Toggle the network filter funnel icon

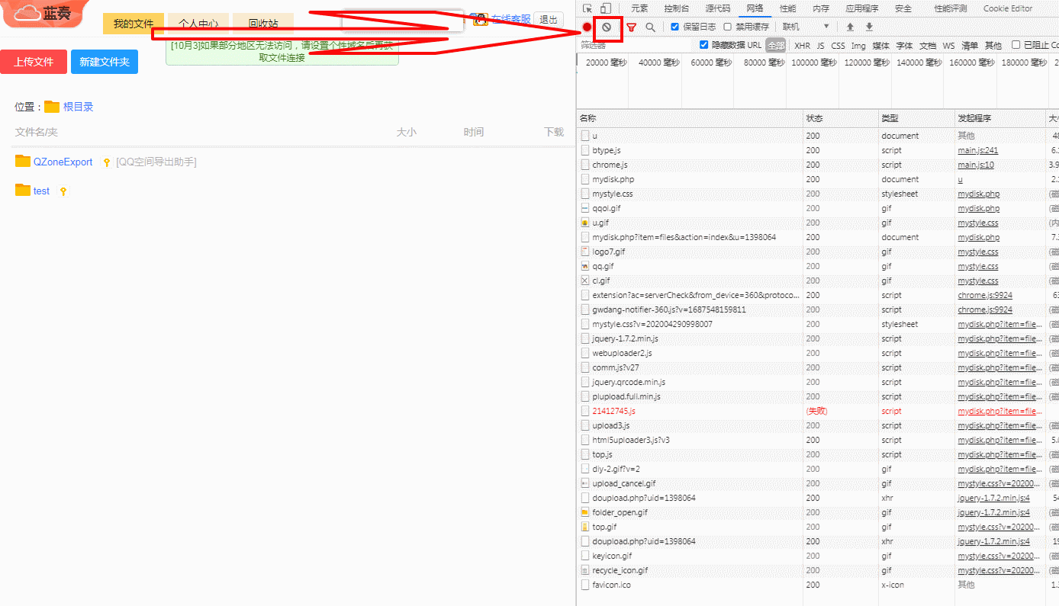point(631,27)
